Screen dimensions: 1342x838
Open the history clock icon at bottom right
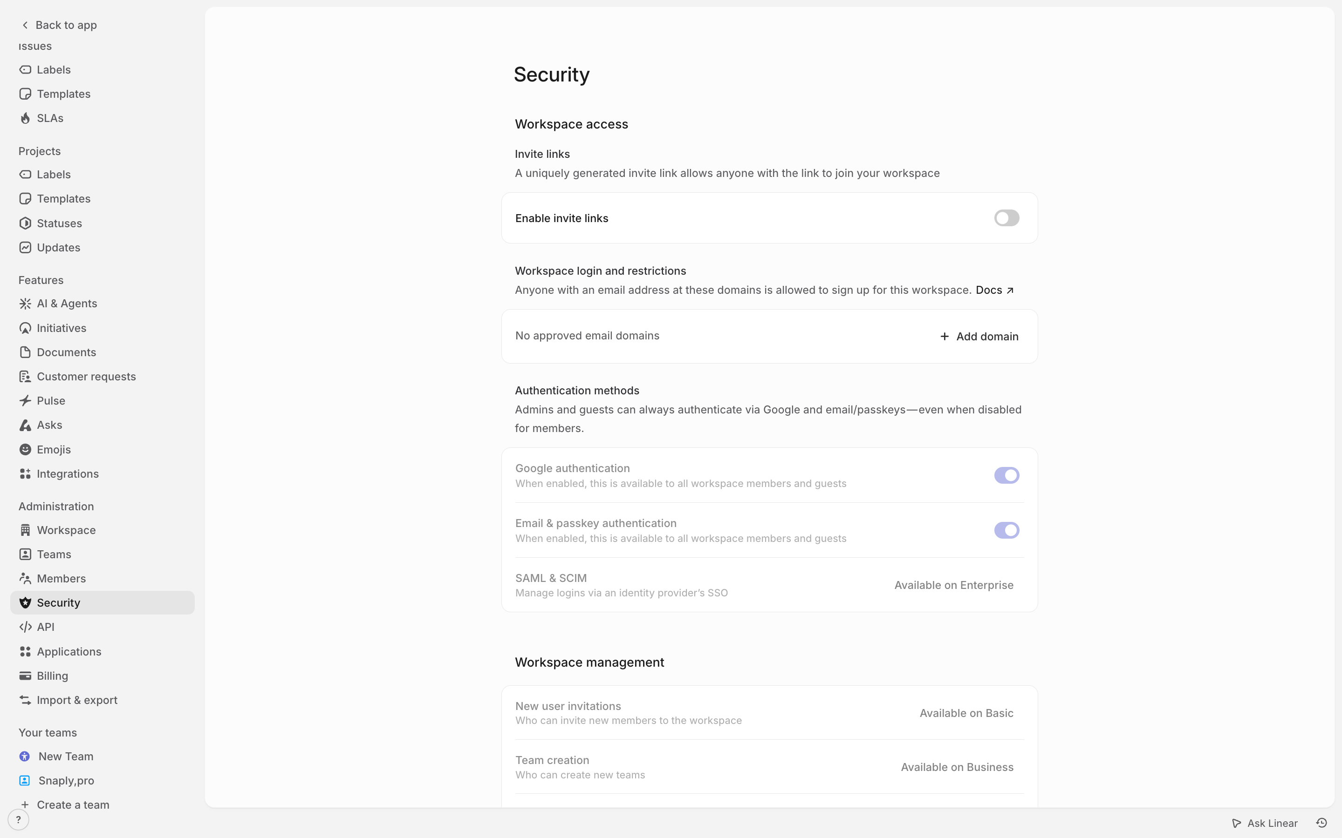point(1321,823)
